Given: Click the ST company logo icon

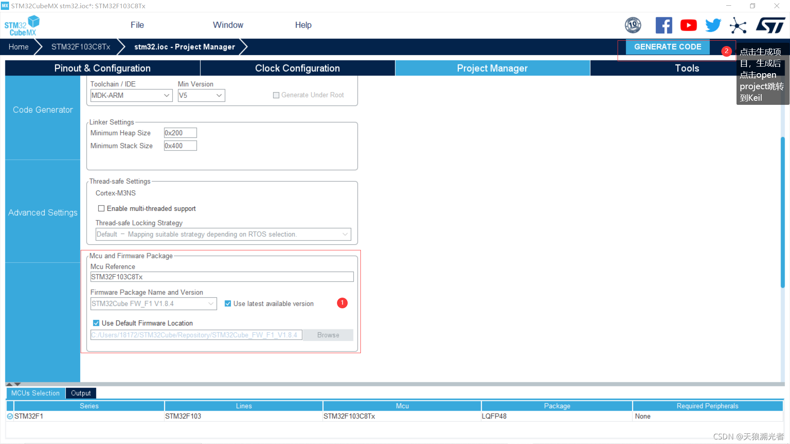Looking at the screenshot, I should coord(770,25).
